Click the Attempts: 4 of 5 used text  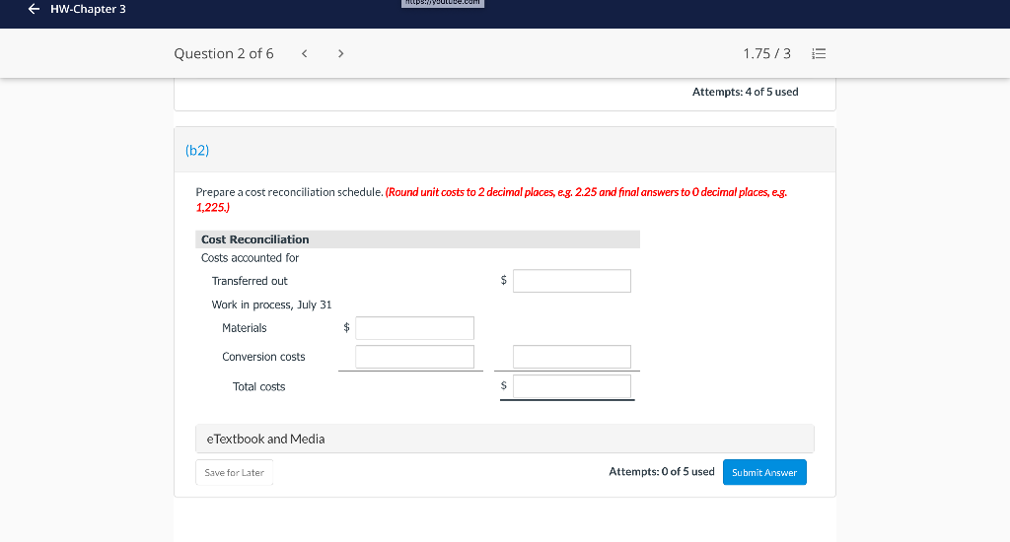(x=746, y=92)
